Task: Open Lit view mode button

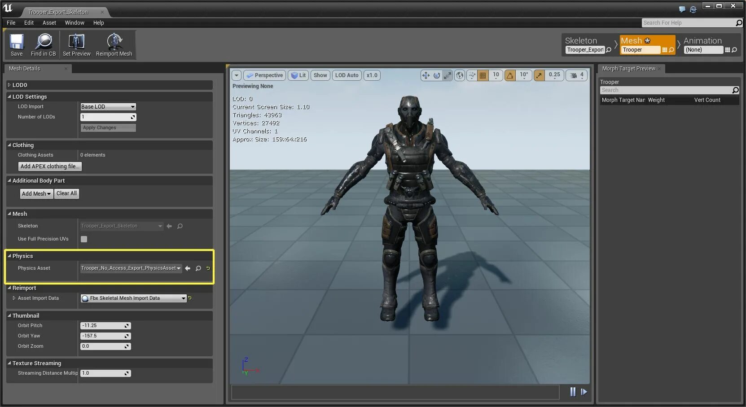Action: 298,75
